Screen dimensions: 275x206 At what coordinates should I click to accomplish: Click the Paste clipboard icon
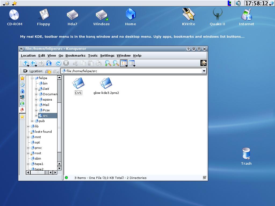tap(91, 63)
